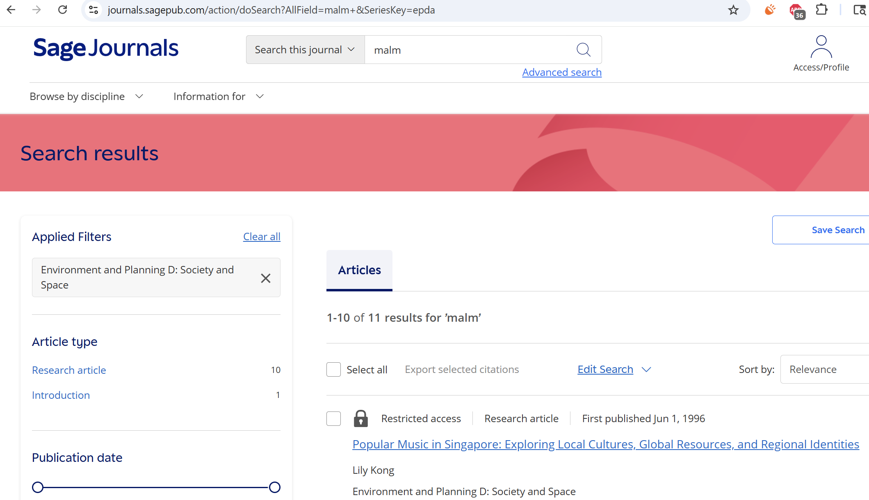This screenshot has width=869, height=500.
Task: Click the right Publication date slider handle
Action: tap(274, 487)
